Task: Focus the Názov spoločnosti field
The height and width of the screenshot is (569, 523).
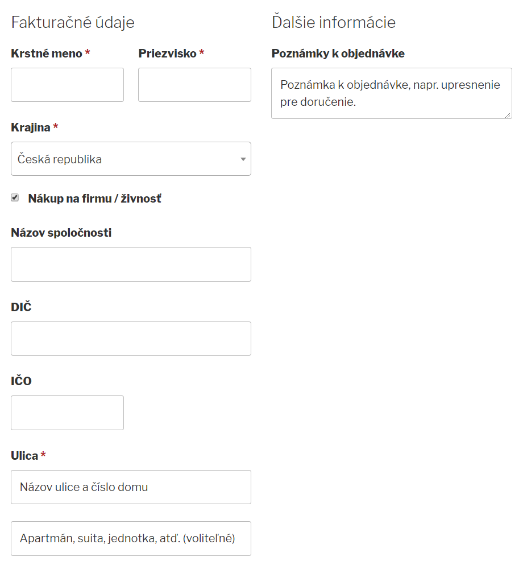Action: click(x=131, y=264)
